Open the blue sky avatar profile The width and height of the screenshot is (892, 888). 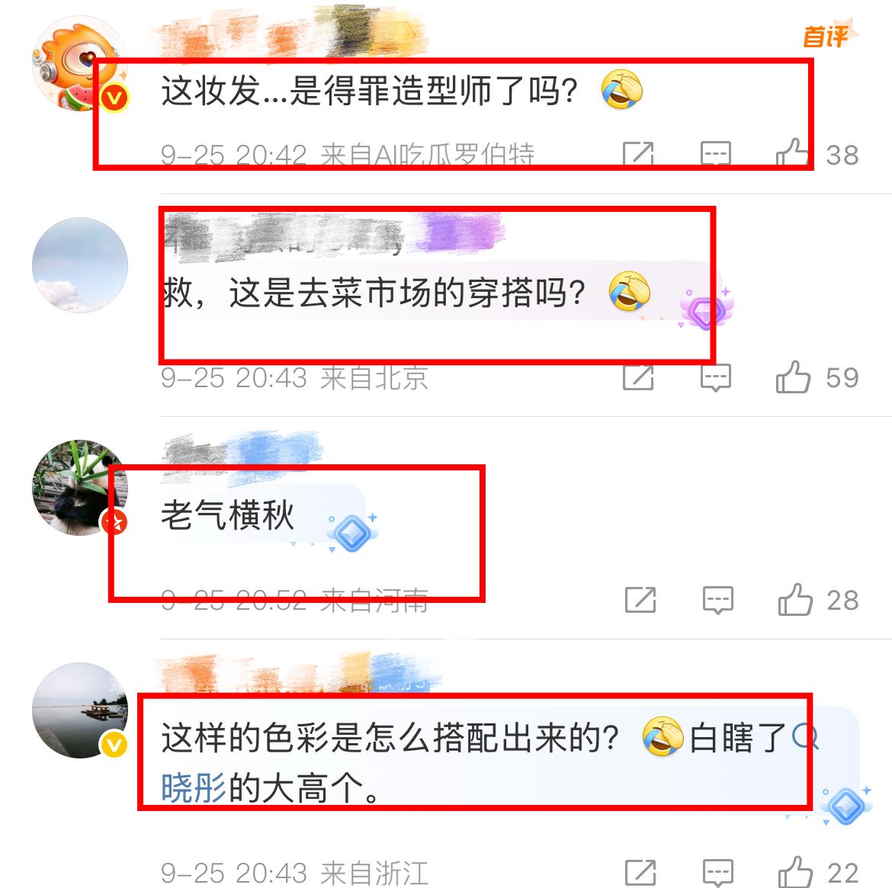(x=79, y=265)
